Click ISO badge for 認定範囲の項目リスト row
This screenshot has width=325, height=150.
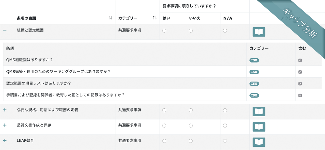point(254,84)
